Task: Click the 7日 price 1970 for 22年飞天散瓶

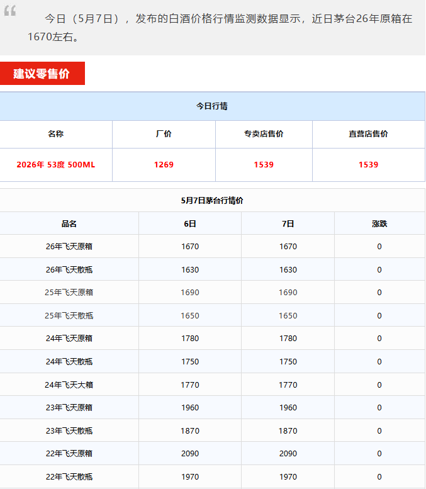Action: [288, 476]
